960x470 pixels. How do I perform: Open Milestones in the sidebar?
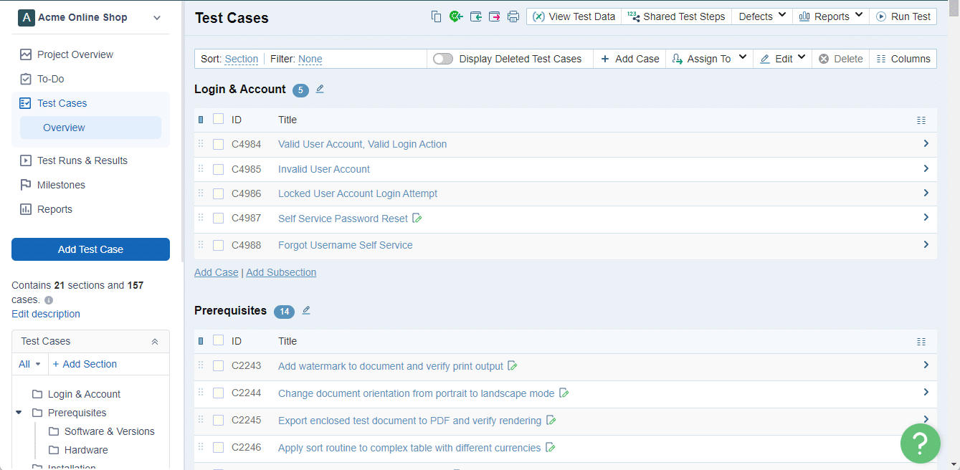tap(61, 185)
